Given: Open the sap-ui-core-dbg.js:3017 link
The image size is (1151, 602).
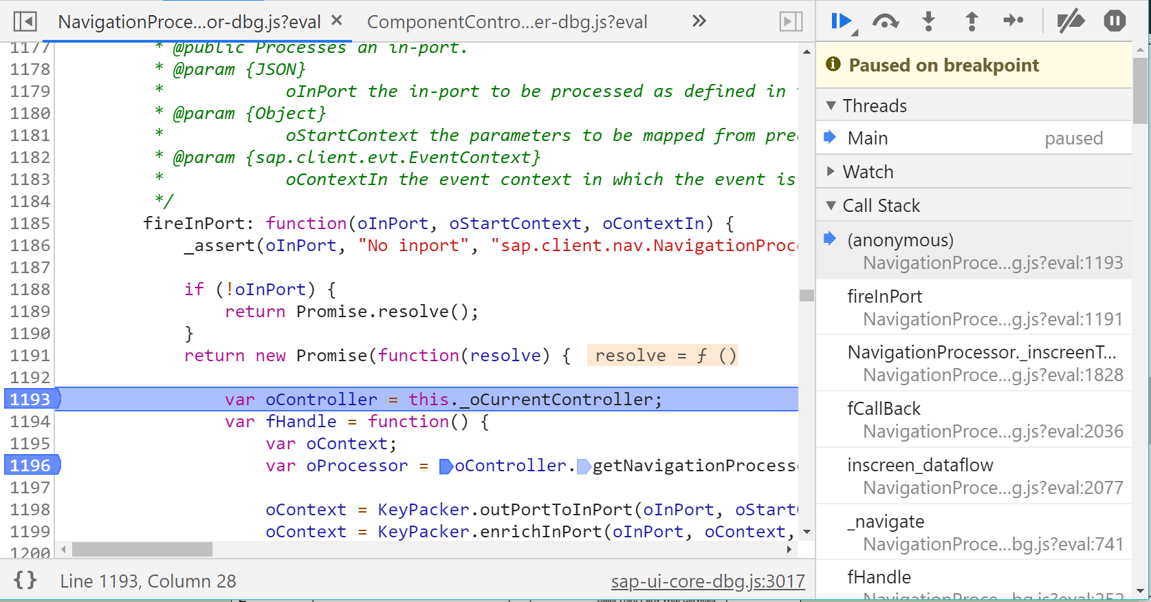Looking at the screenshot, I should (708, 581).
